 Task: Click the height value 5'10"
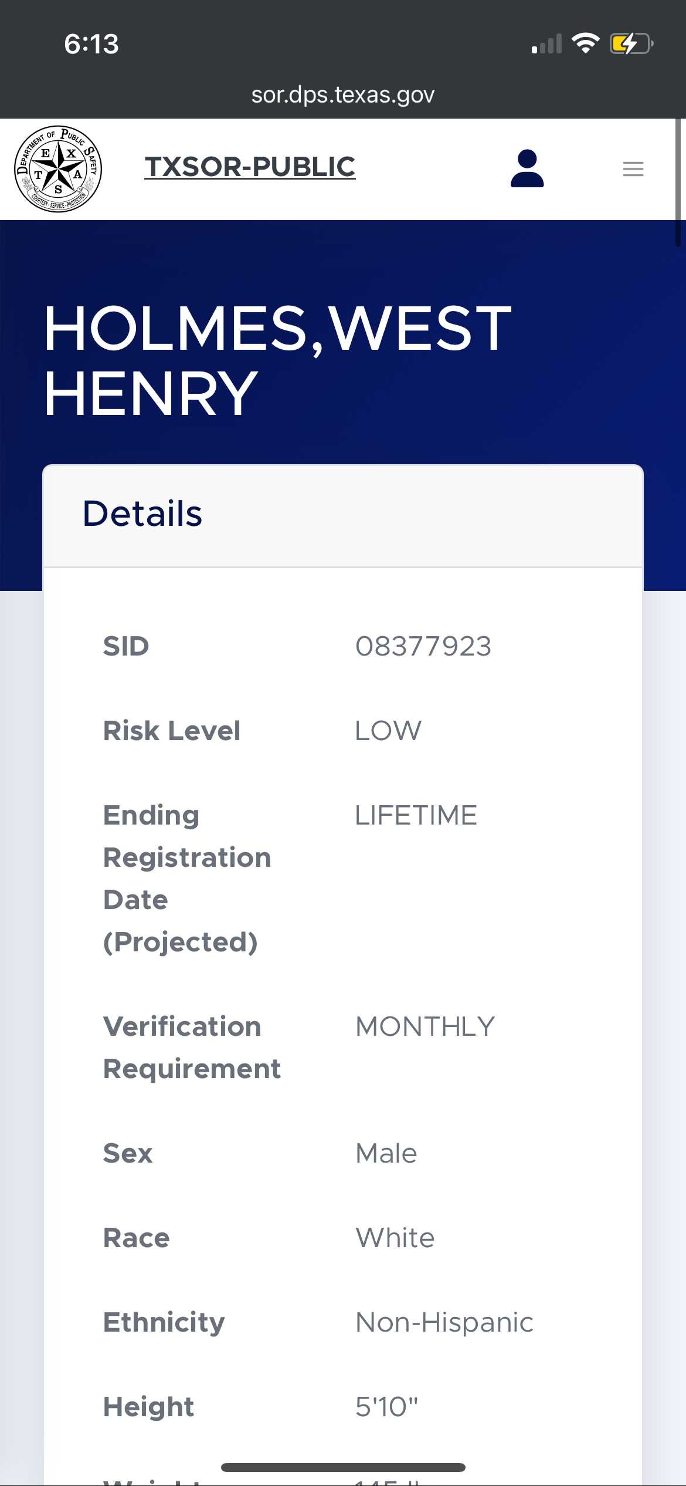(387, 1407)
